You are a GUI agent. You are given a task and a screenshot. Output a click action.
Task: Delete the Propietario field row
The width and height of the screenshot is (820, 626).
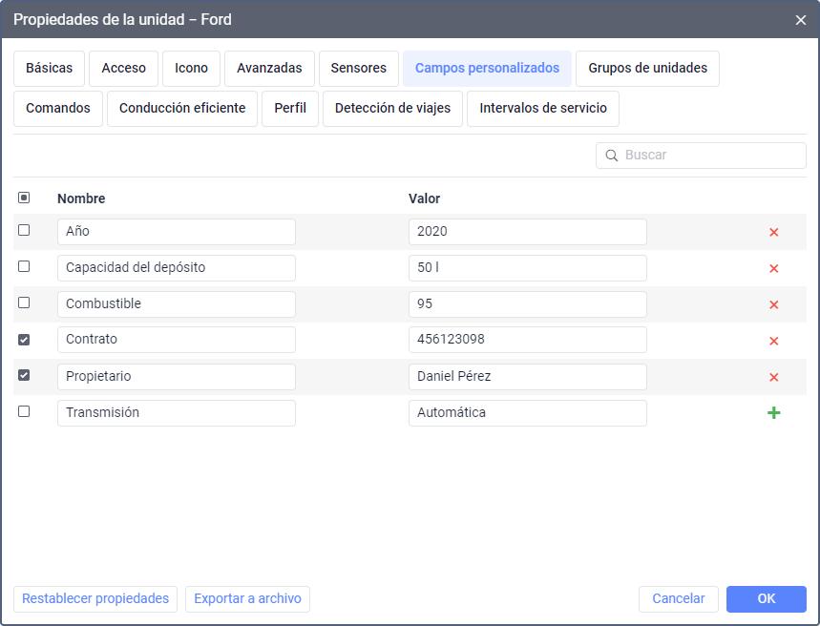(x=773, y=377)
